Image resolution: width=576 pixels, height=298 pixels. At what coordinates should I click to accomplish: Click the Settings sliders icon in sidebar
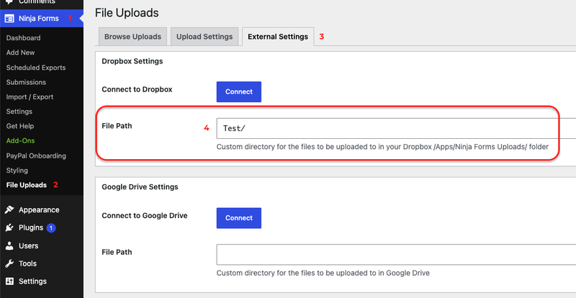[9, 281]
